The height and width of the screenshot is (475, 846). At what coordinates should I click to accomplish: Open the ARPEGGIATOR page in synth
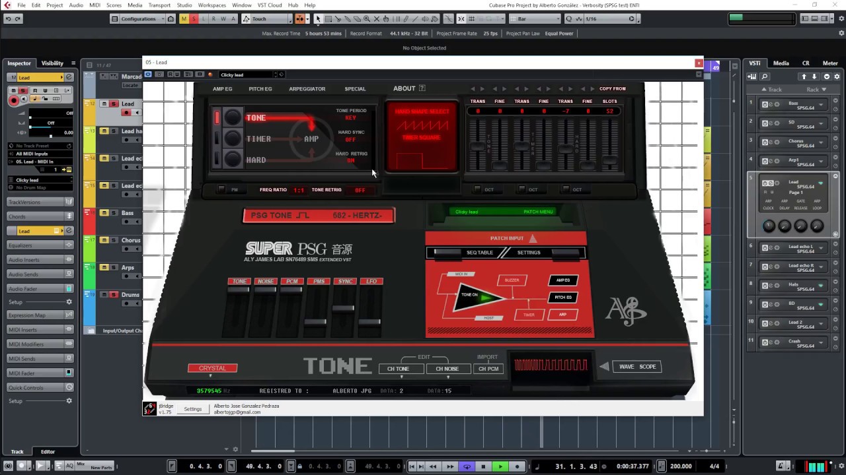click(307, 88)
